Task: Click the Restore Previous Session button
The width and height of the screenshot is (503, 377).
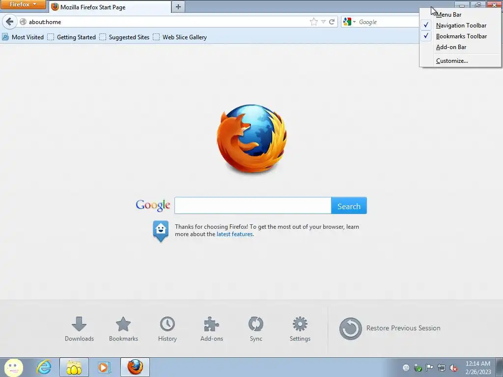Action: (390, 328)
